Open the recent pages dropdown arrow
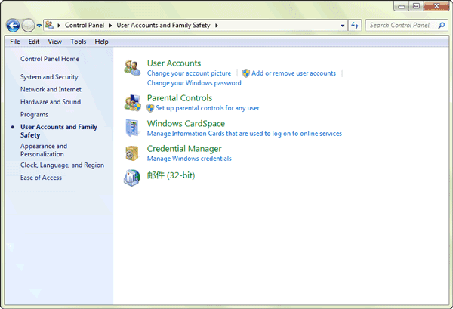453x309 pixels. pyautogui.click(x=39, y=26)
